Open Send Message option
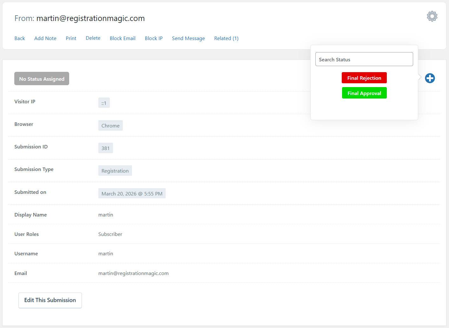449x328 pixels. coord(188,38)
